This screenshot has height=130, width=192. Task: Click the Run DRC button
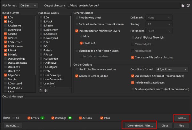click(x=13, y=126)
